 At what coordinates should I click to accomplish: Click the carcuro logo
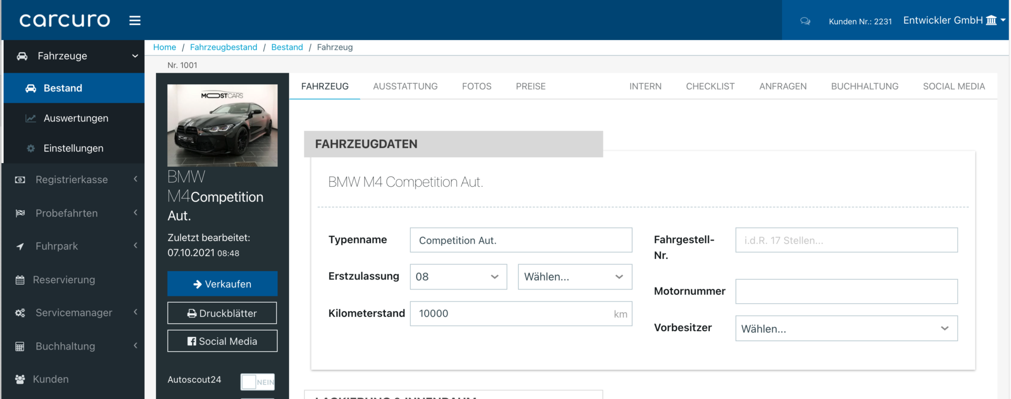coord(65,21)
